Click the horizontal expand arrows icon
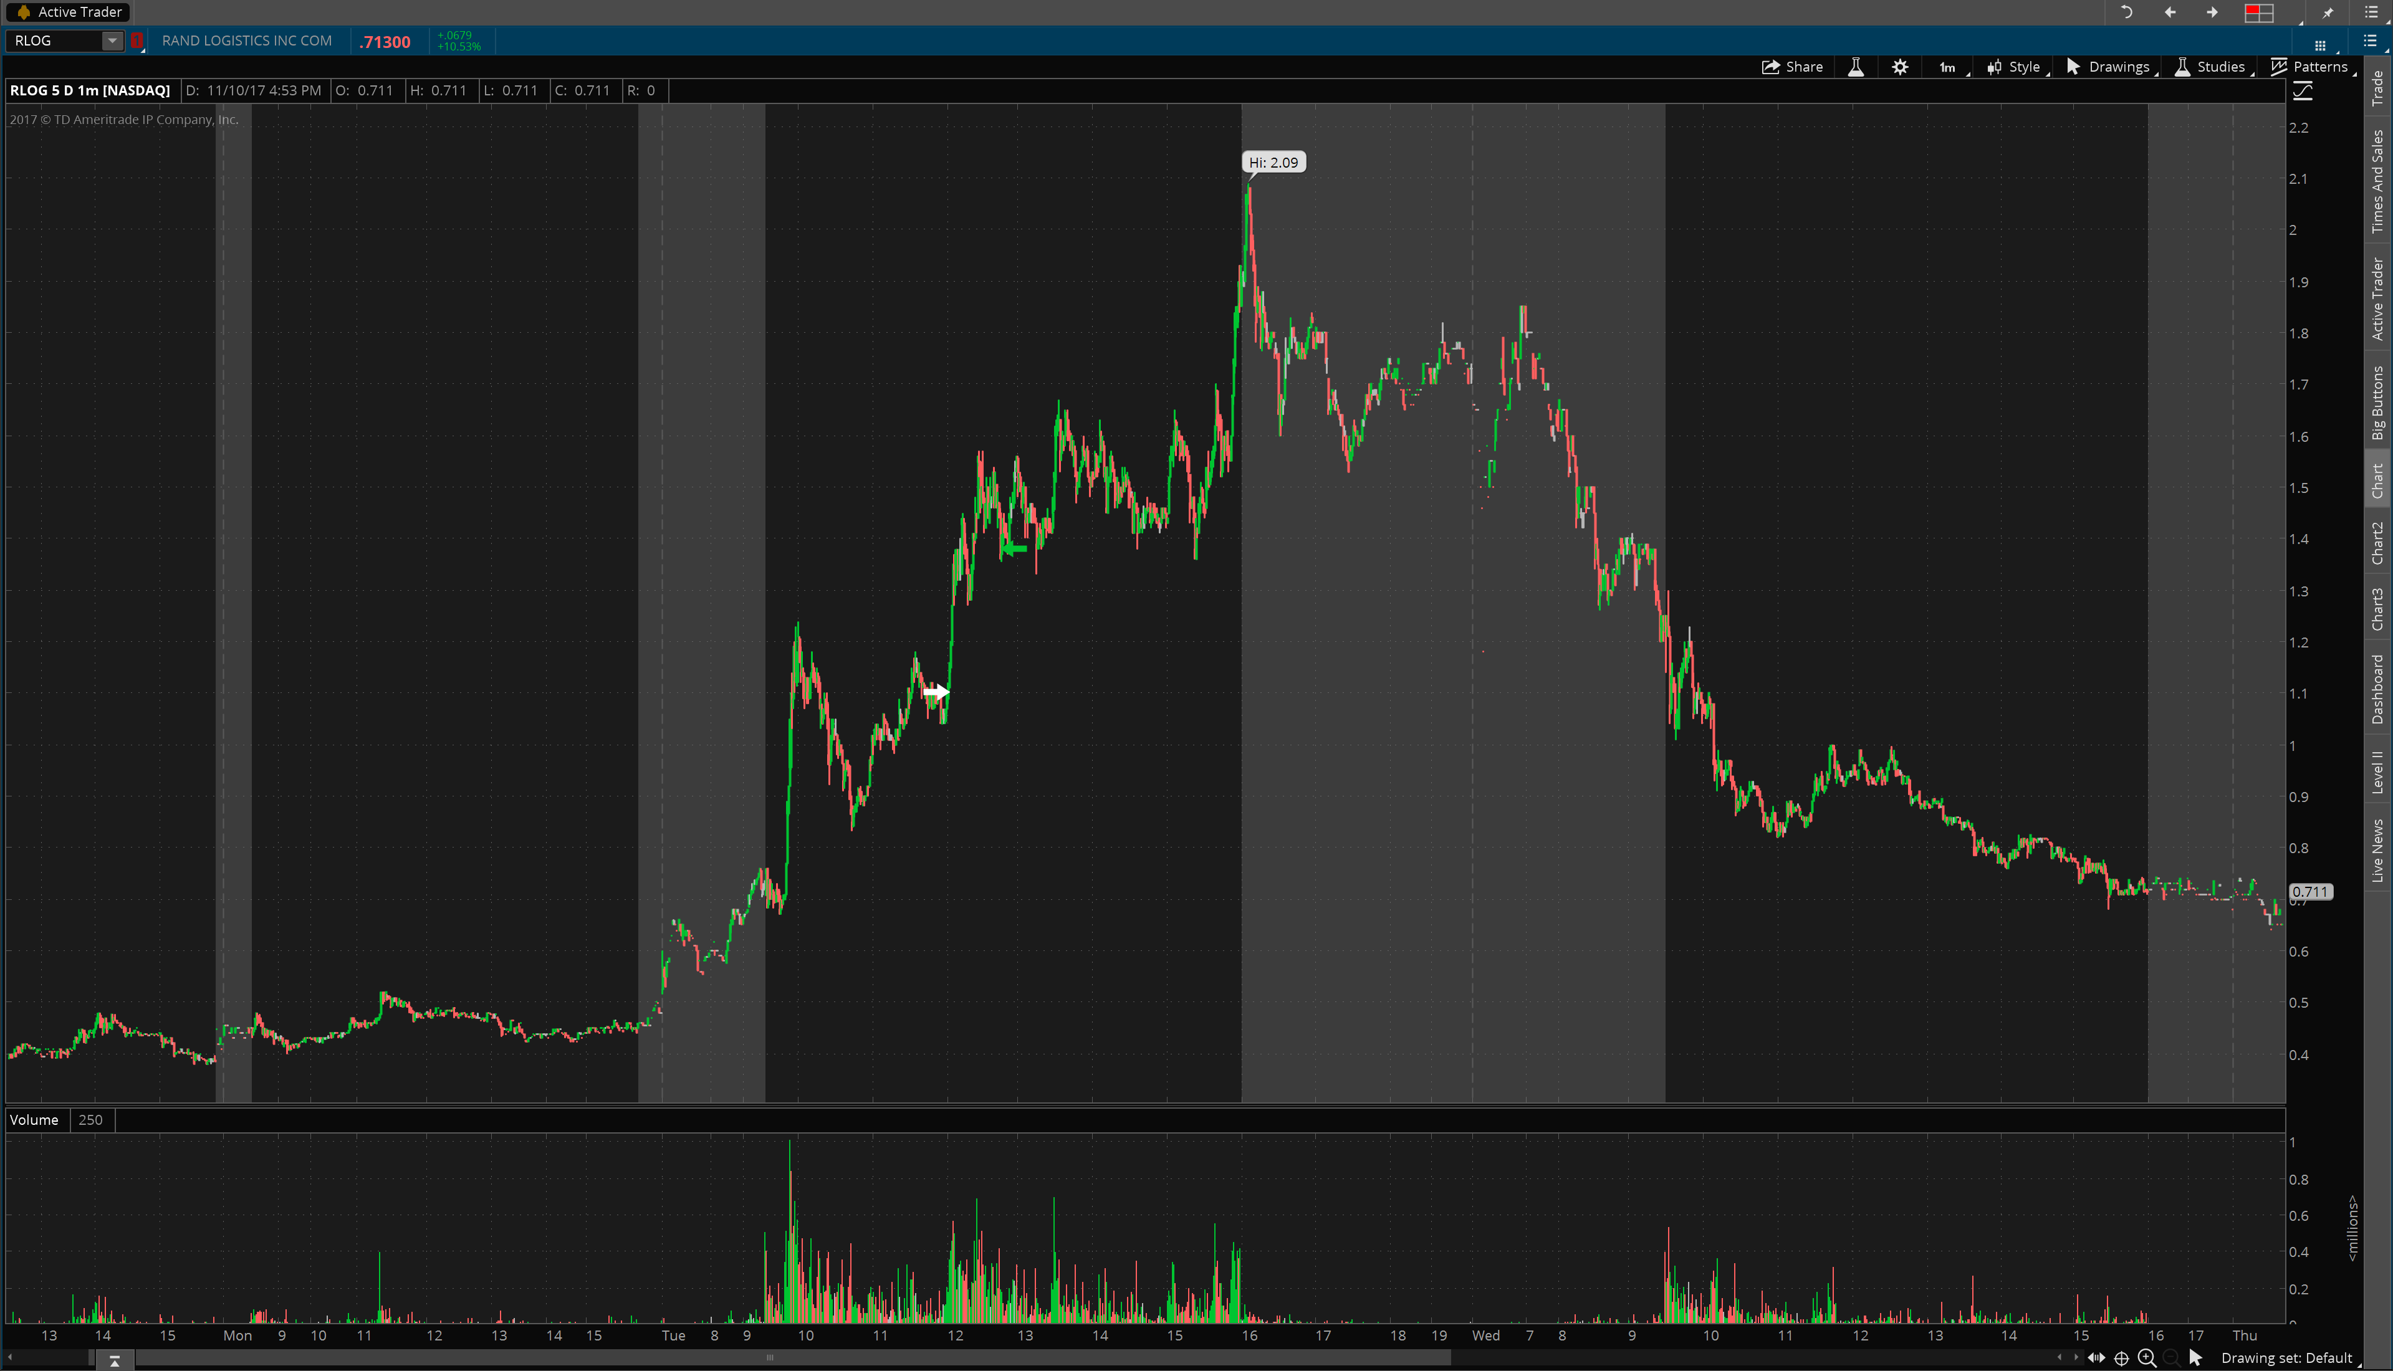The width and height of the screenshot is (2393, 1371). (2096, 1358)
